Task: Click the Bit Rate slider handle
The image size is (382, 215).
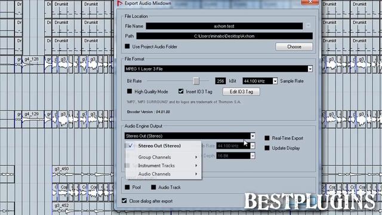Action: pyautogui.click(x=196, y=81)
